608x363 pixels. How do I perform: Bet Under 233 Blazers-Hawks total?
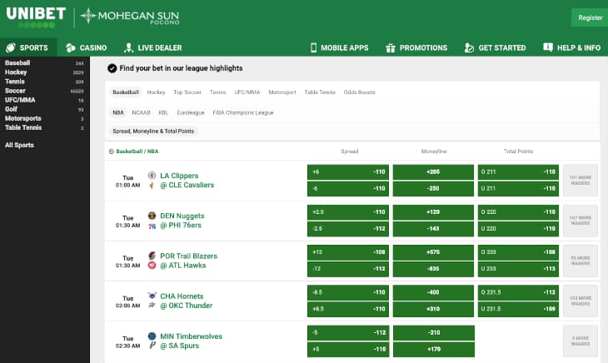[x=518, y=269]
